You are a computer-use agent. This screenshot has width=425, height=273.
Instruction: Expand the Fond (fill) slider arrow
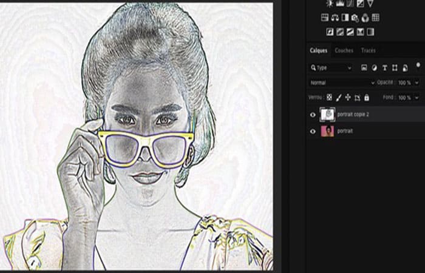(x=417, y=98)
